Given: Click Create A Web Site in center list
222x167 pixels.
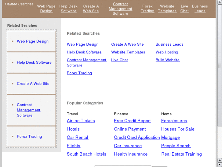Looking at the screenshot, I should pos(128,44).
